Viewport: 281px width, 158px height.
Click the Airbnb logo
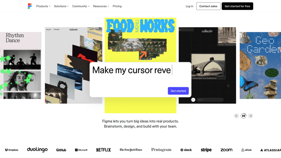pyautogui.click(x=246, y=150)
